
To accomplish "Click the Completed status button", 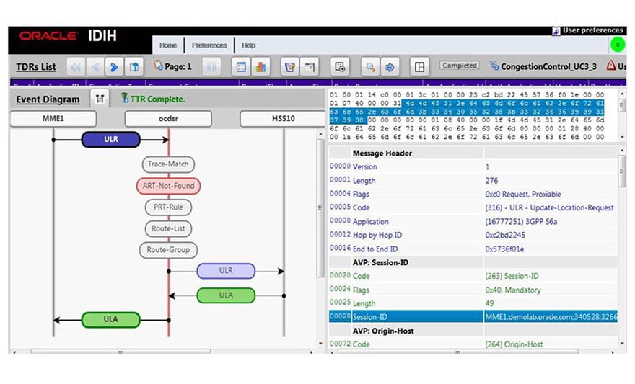I will point(460,66).
